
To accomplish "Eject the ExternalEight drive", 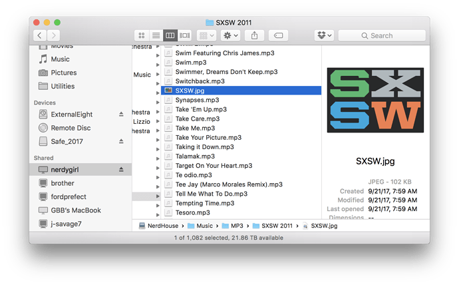I will click(121, 115).
